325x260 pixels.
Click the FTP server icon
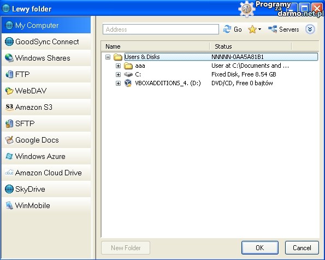pyautogui.click(x=9, y=74)
